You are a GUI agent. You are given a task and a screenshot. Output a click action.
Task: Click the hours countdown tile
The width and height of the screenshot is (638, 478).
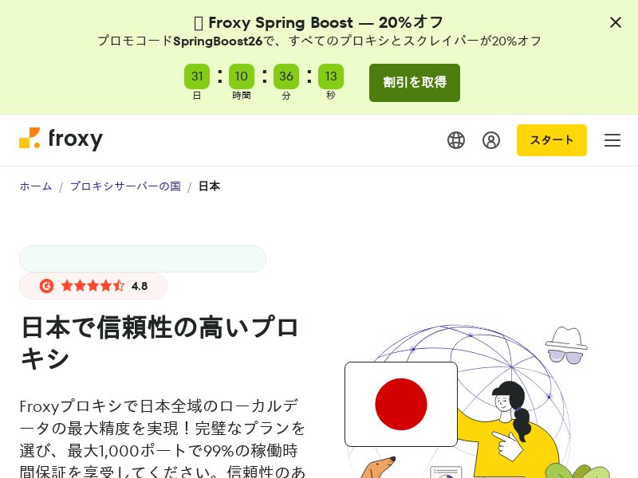click(x=242, y=76)
